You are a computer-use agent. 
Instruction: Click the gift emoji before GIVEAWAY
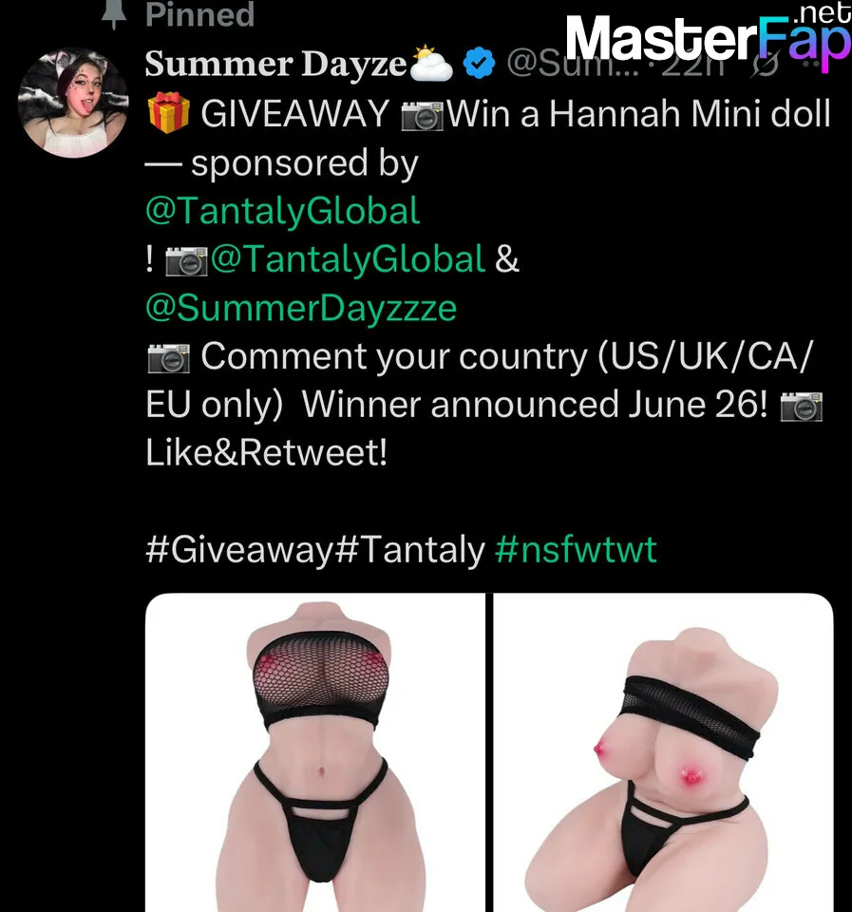(169, 113)
